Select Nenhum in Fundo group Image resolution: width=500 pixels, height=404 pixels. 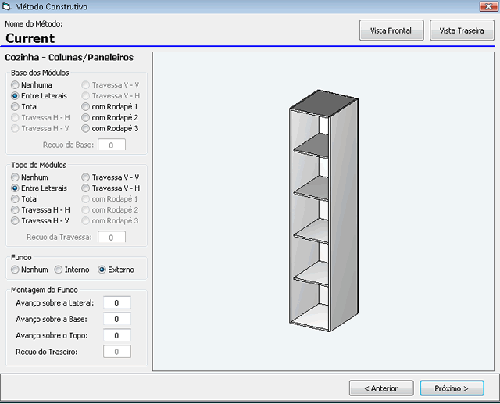pos(30,270)
